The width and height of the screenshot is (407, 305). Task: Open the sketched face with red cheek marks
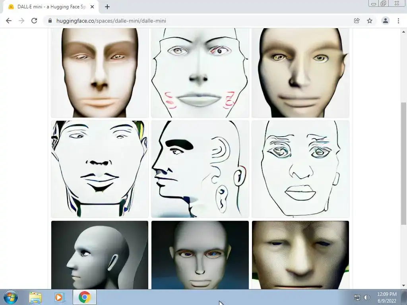(x=200, y=73)
